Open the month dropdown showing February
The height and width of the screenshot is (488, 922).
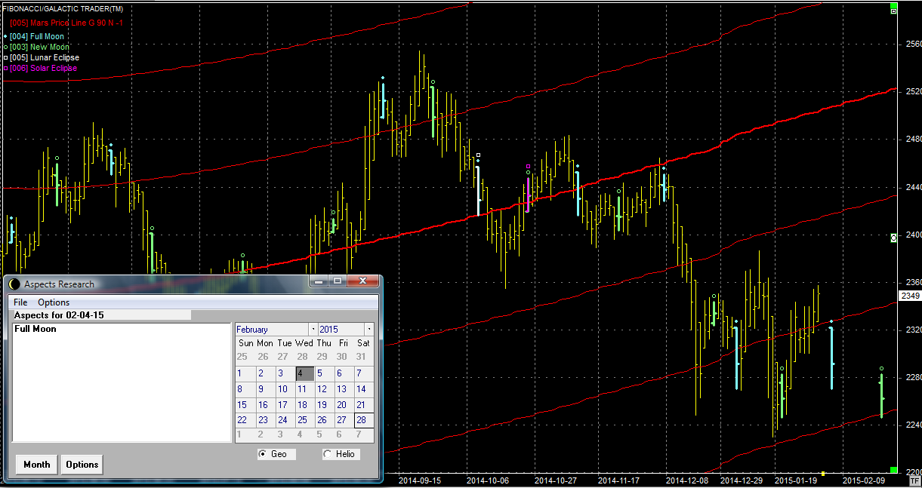[313, 330]
